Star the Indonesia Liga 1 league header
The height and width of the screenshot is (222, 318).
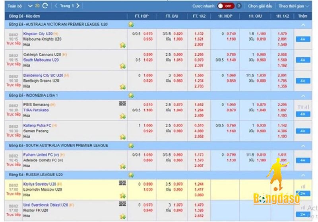131,95
